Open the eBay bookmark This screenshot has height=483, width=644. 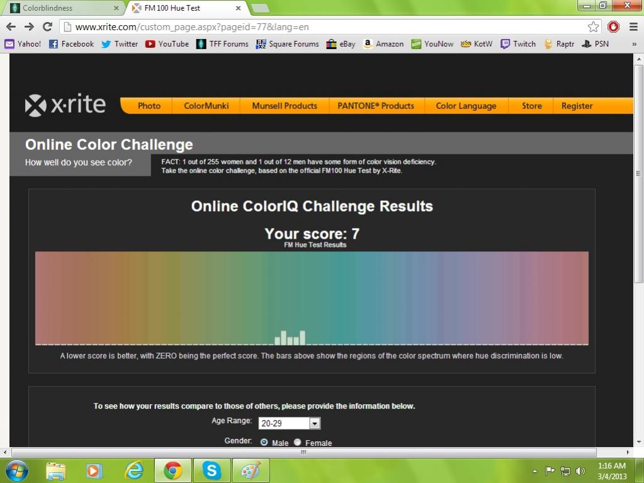(x=341, y=44)
